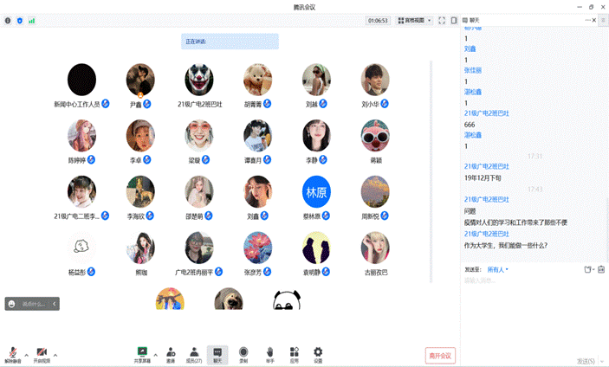Screen dimensions: 609x367
Task: Open the invite participants icon
Action: [x=171, y=355]
